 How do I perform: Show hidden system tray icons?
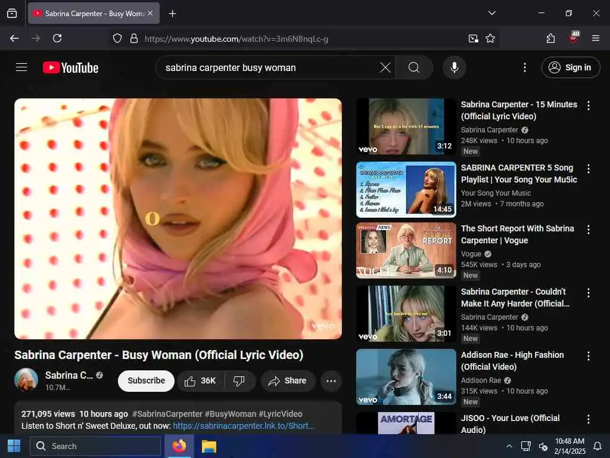(509, 446)
